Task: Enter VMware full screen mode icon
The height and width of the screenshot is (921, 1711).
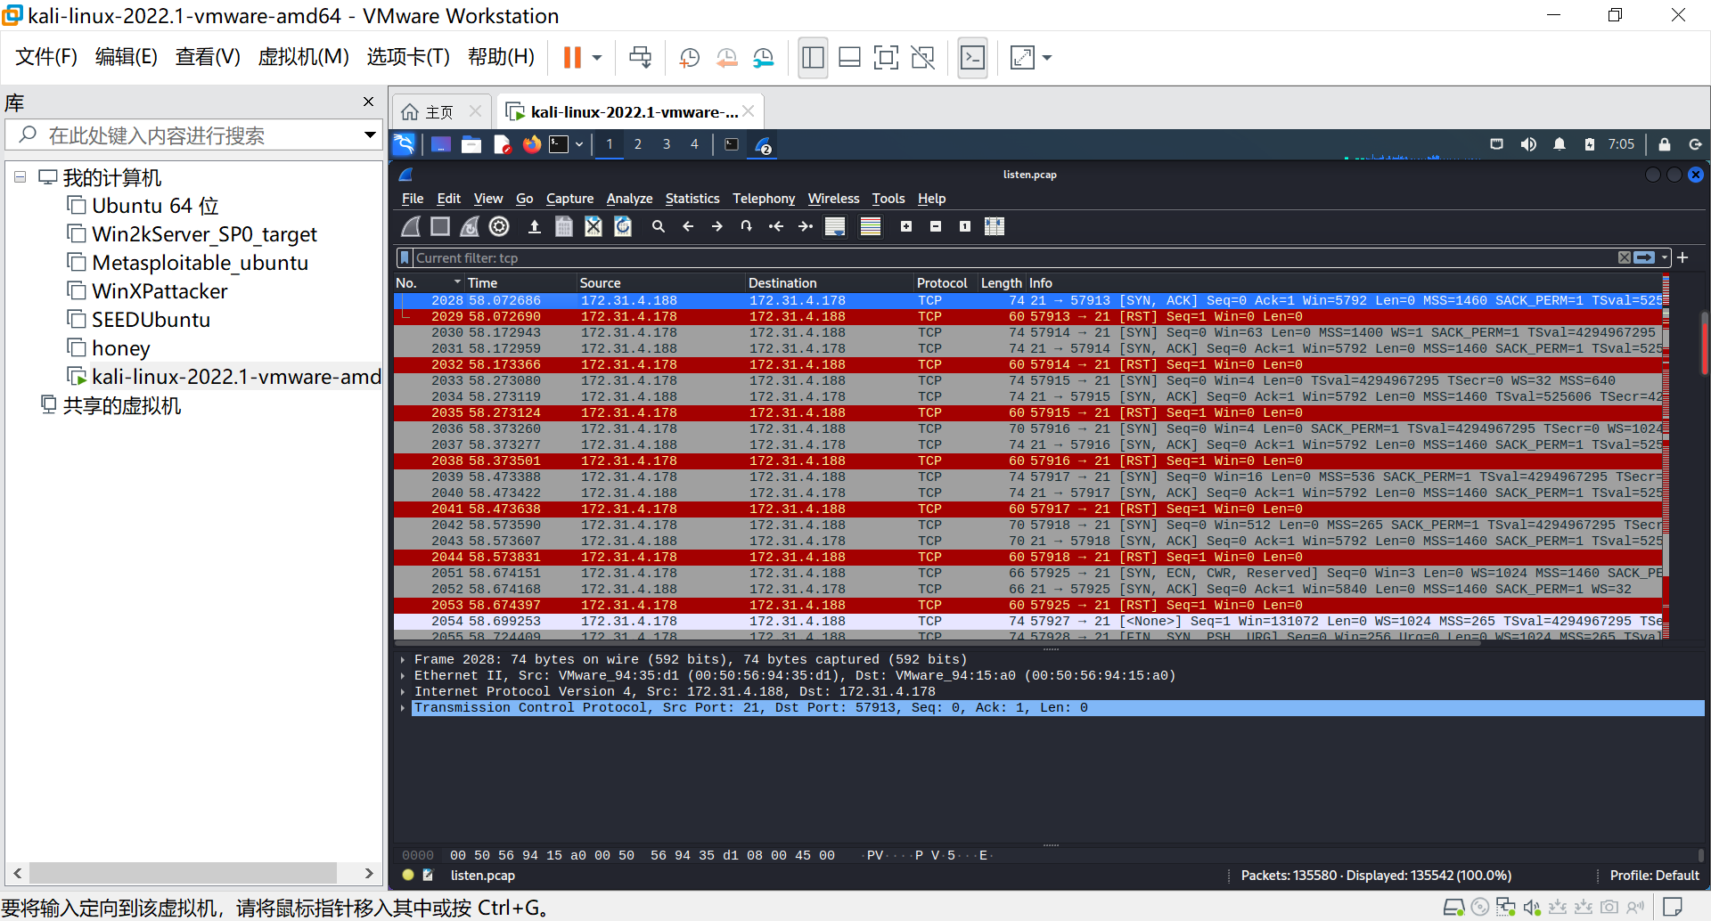Action: click(x=886, y=58)
